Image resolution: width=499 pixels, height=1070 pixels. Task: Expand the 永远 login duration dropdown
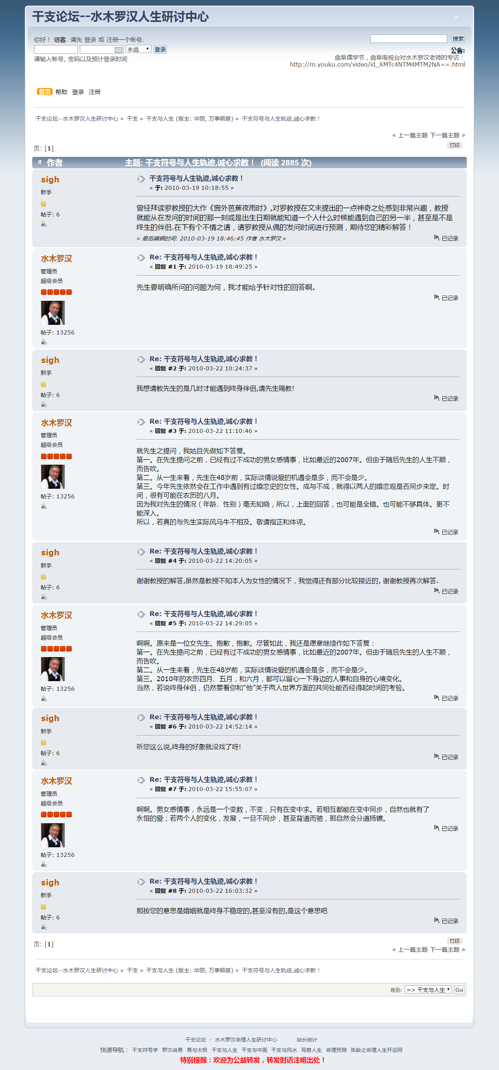(x=138, y=49)
